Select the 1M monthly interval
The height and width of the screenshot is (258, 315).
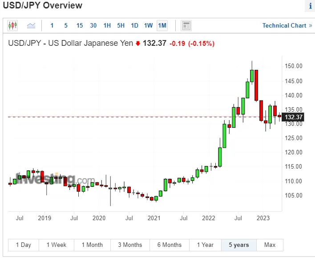[162, 25]
